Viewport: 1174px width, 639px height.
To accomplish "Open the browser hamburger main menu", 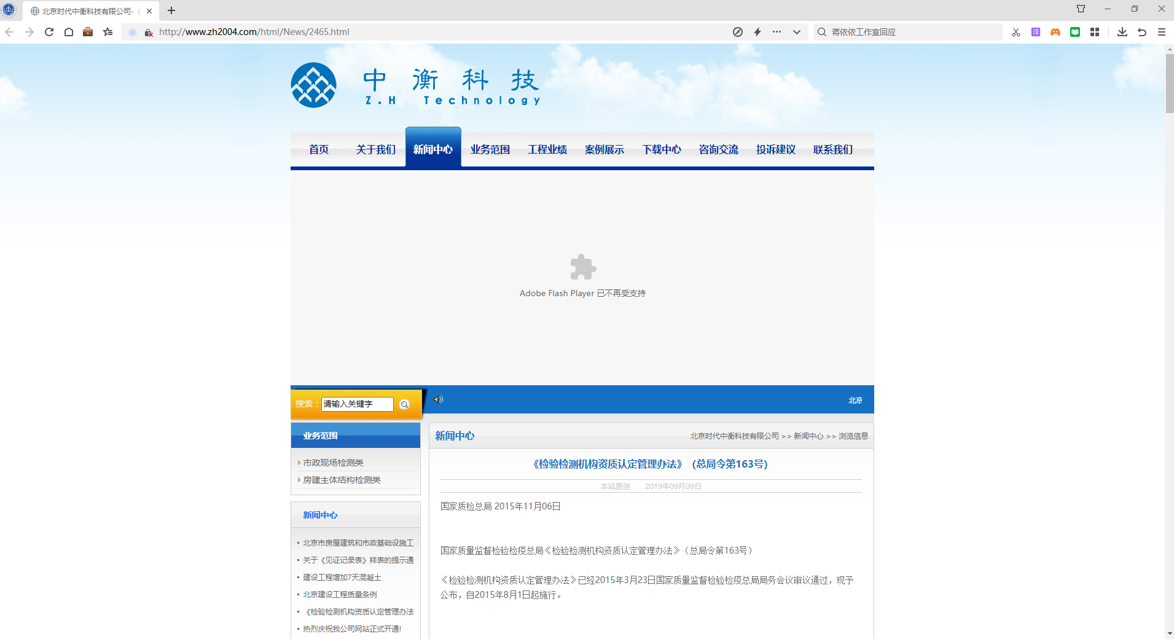I will [1162, 32].
